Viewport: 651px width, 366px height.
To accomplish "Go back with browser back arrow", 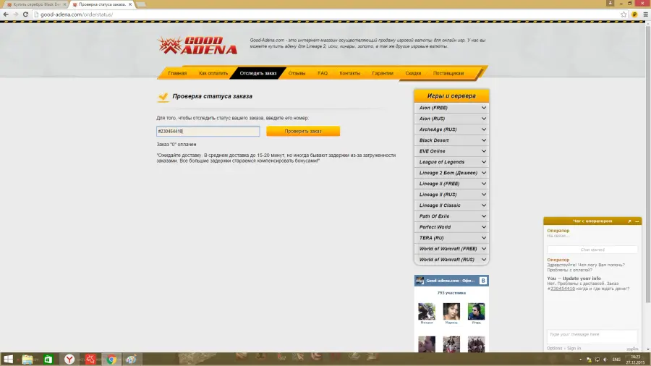I will (x=6, y=14).
